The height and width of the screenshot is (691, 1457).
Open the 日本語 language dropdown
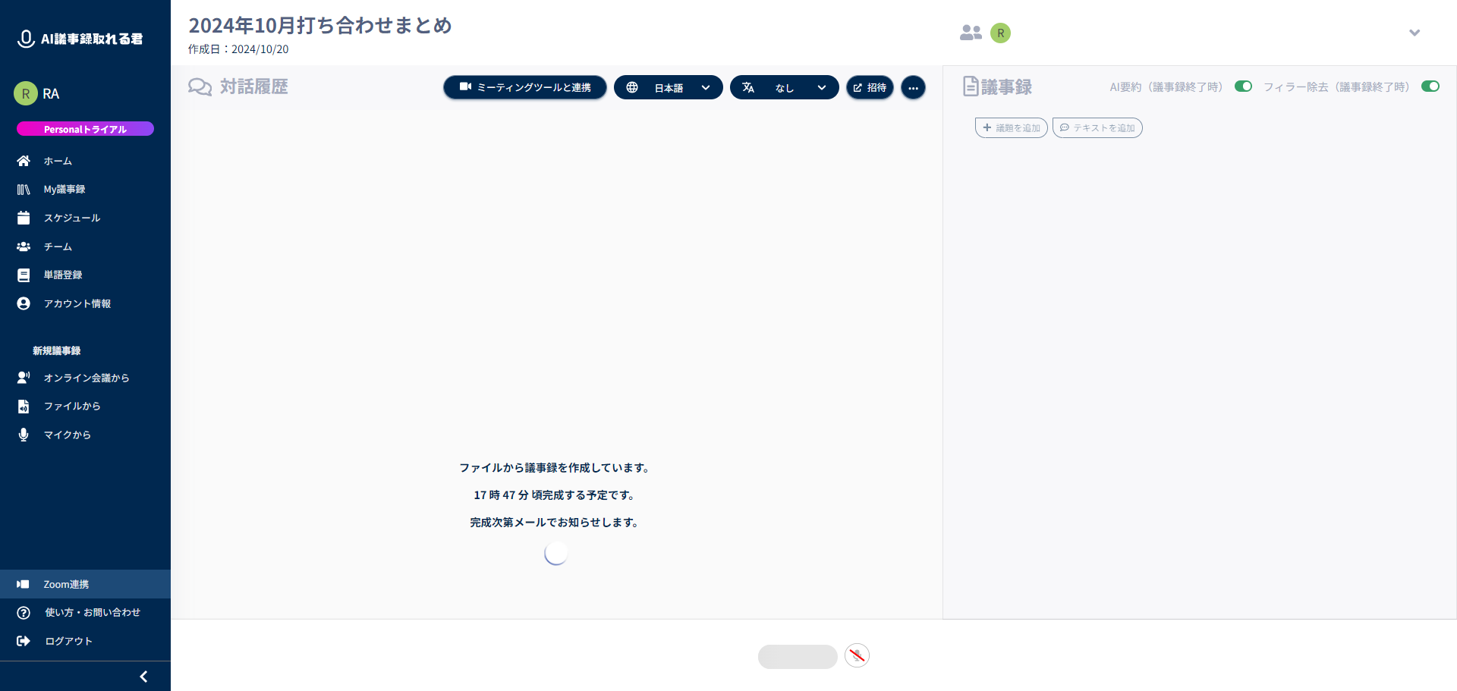point(668,88)
